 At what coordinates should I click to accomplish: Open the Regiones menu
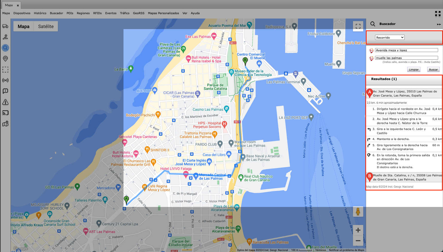pyautogui.click(x=83, y=13)
